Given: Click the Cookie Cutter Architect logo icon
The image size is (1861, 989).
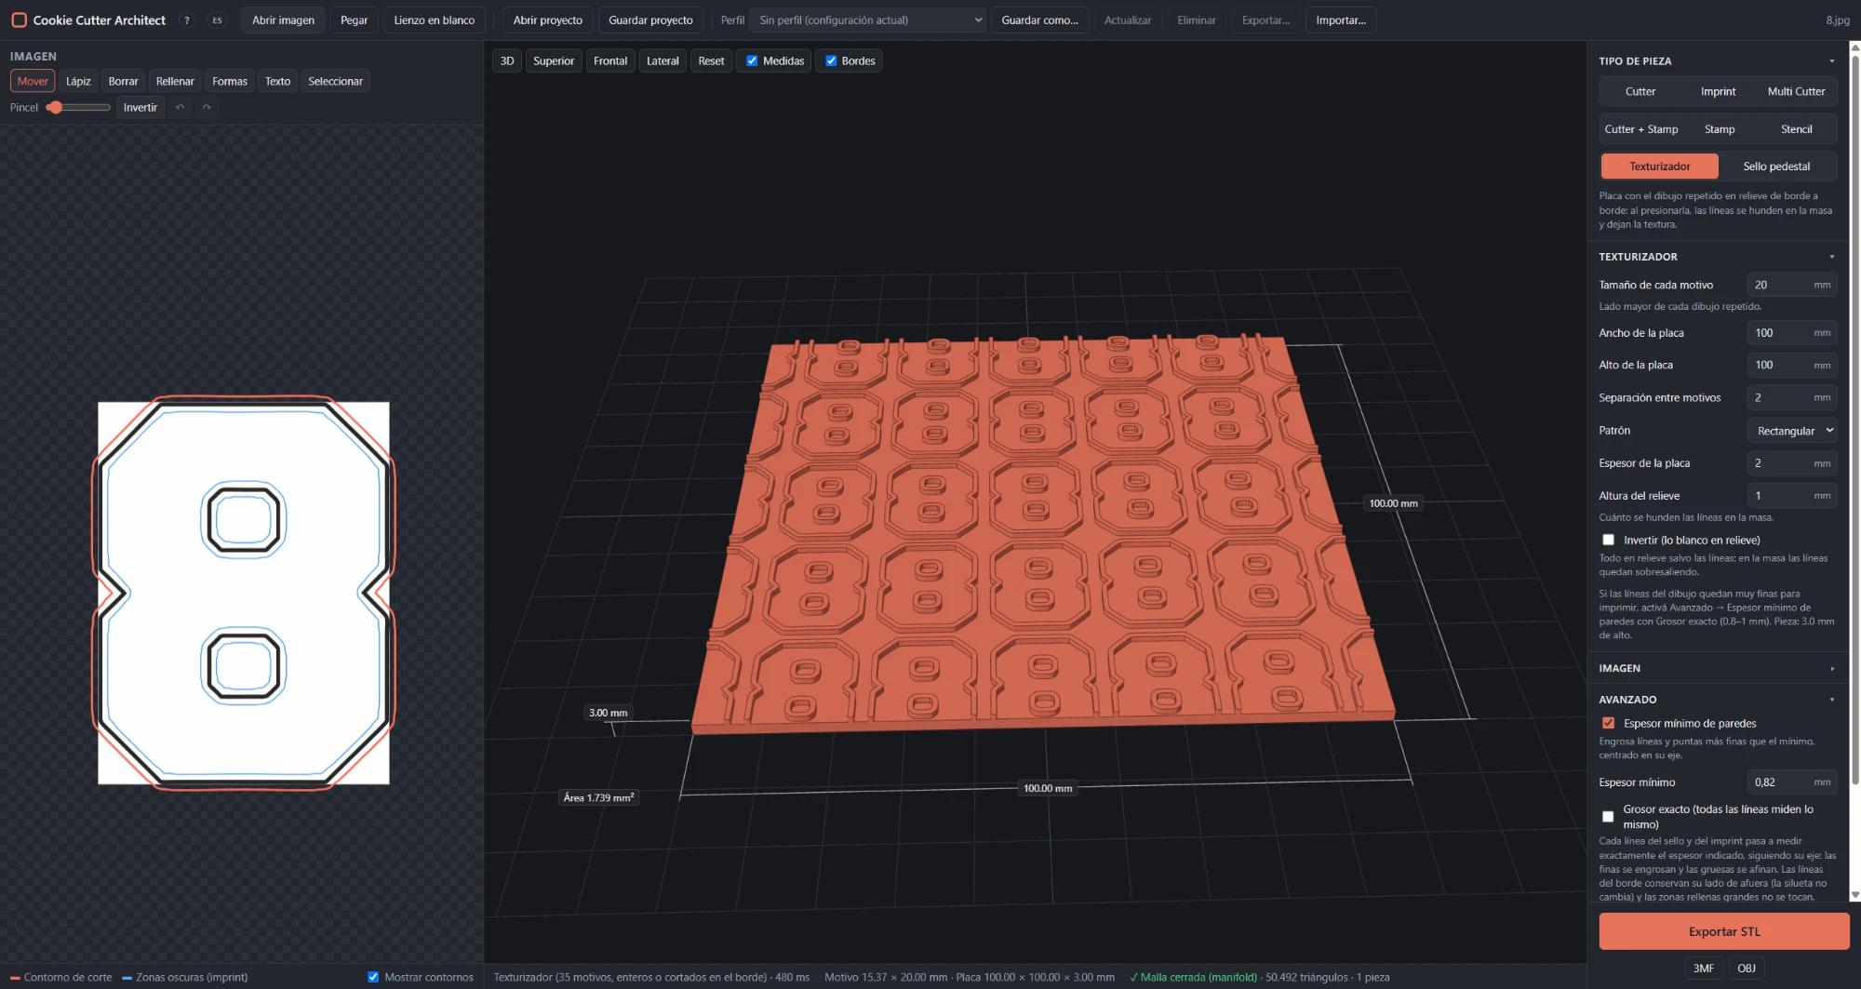Looking at the screenshot, I should pos(19,20).
